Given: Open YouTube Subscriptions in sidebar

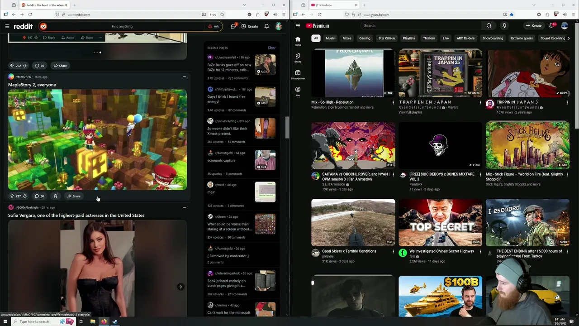Looking at the screenshot, I should pos(298,75).
